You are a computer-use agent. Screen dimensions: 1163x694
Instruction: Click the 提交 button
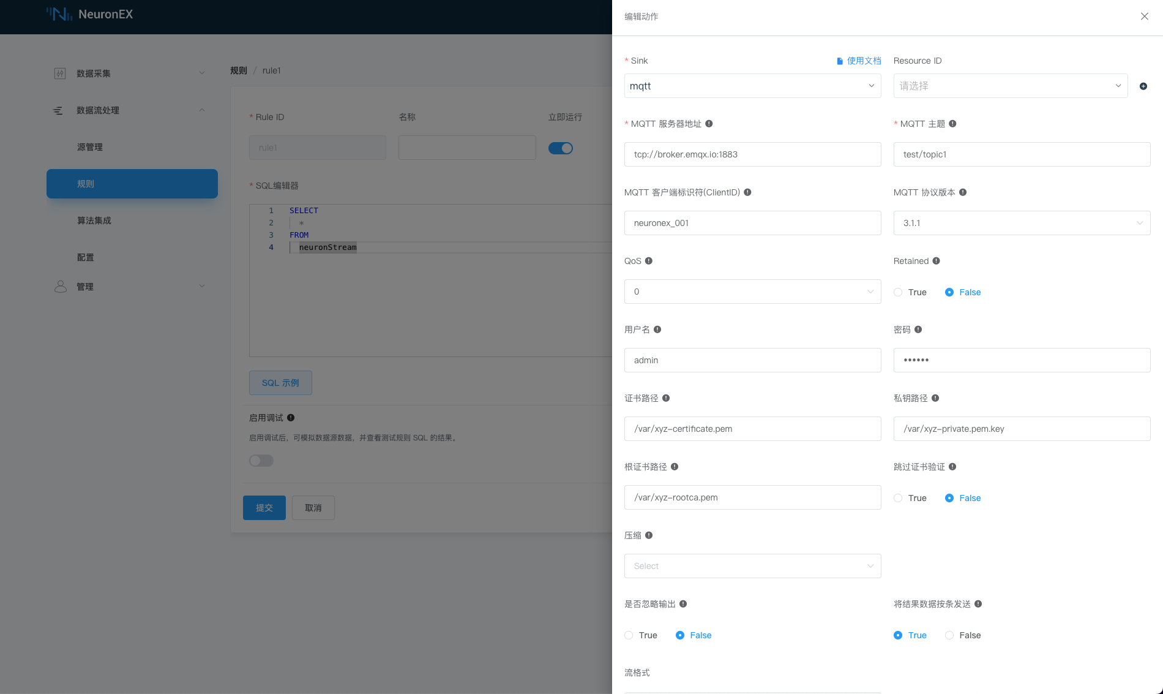264,507
